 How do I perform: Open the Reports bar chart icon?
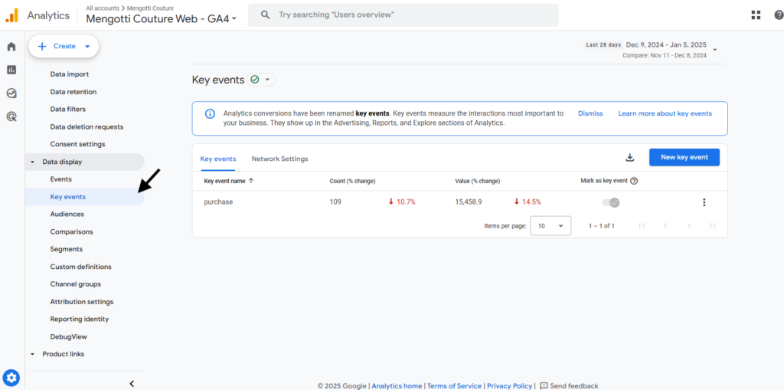pos(11,70)
